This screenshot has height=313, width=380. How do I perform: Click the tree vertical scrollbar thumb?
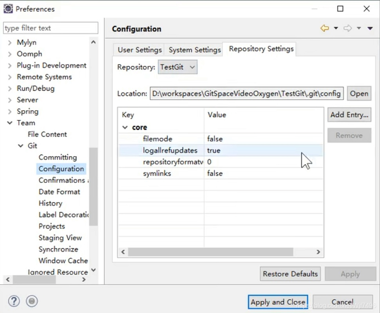coord(93,187)
